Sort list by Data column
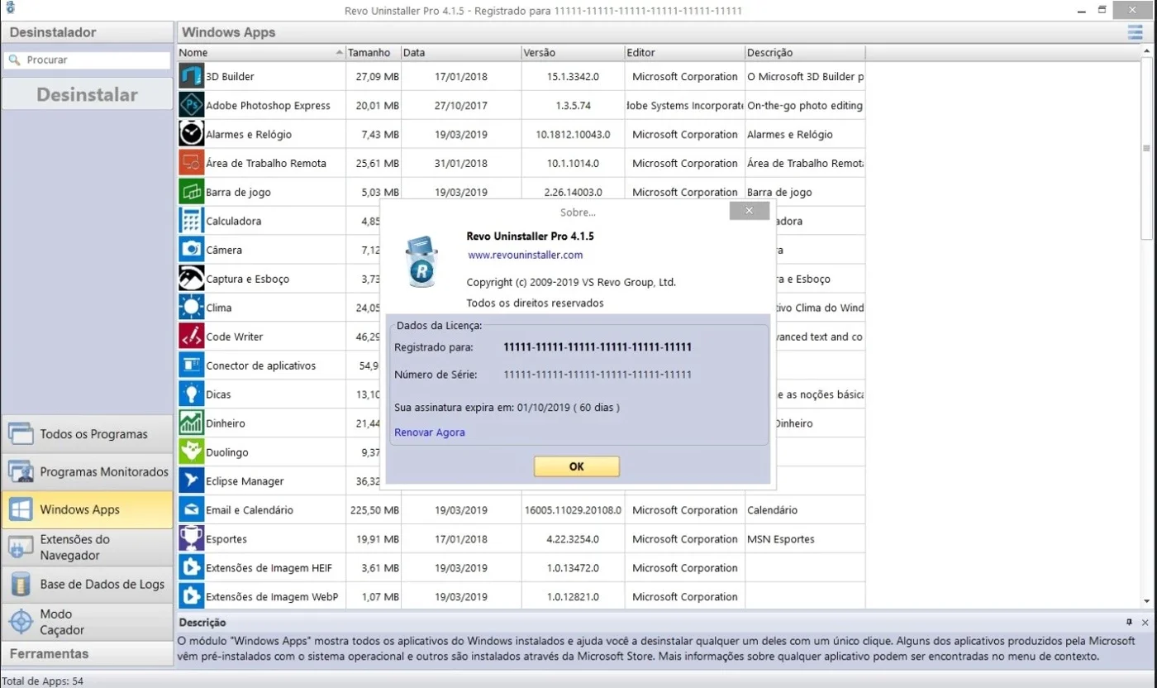The width and height of the screenshot is (1157, 688). coord(460,52)
